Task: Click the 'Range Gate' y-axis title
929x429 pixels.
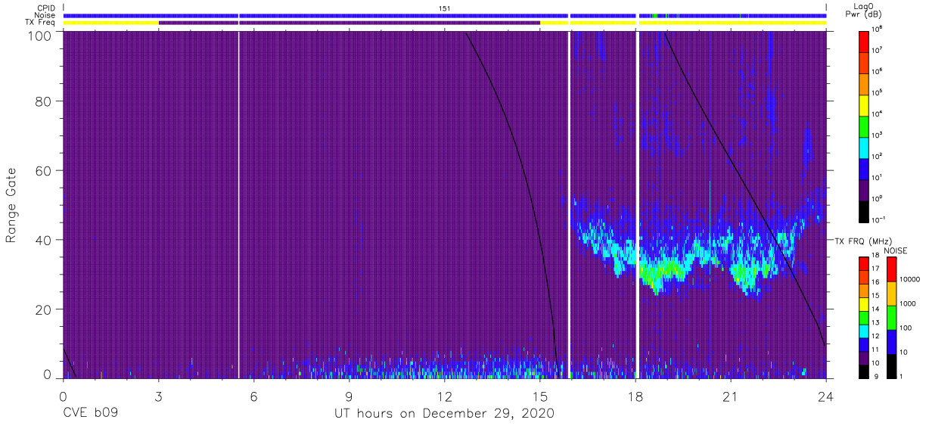Action: click(x=11, y=206)
